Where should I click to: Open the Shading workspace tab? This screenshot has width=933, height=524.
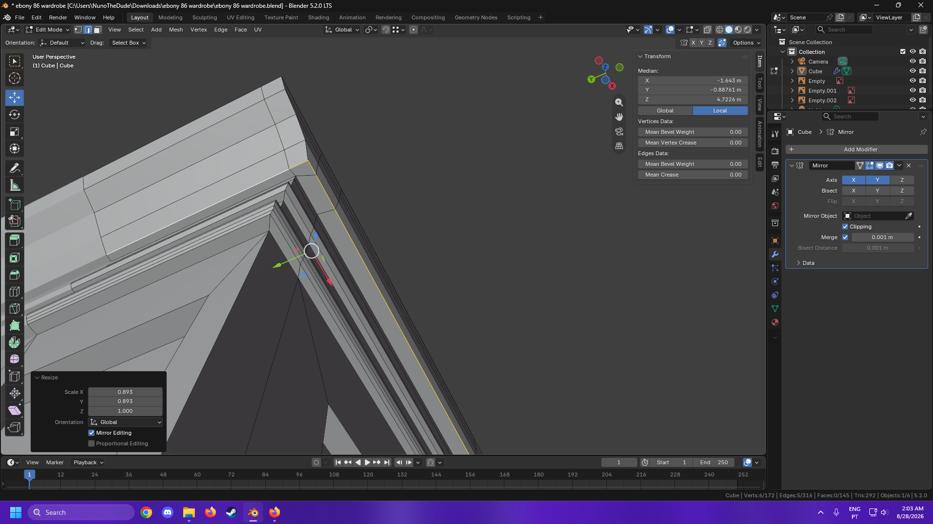[318, 17]
